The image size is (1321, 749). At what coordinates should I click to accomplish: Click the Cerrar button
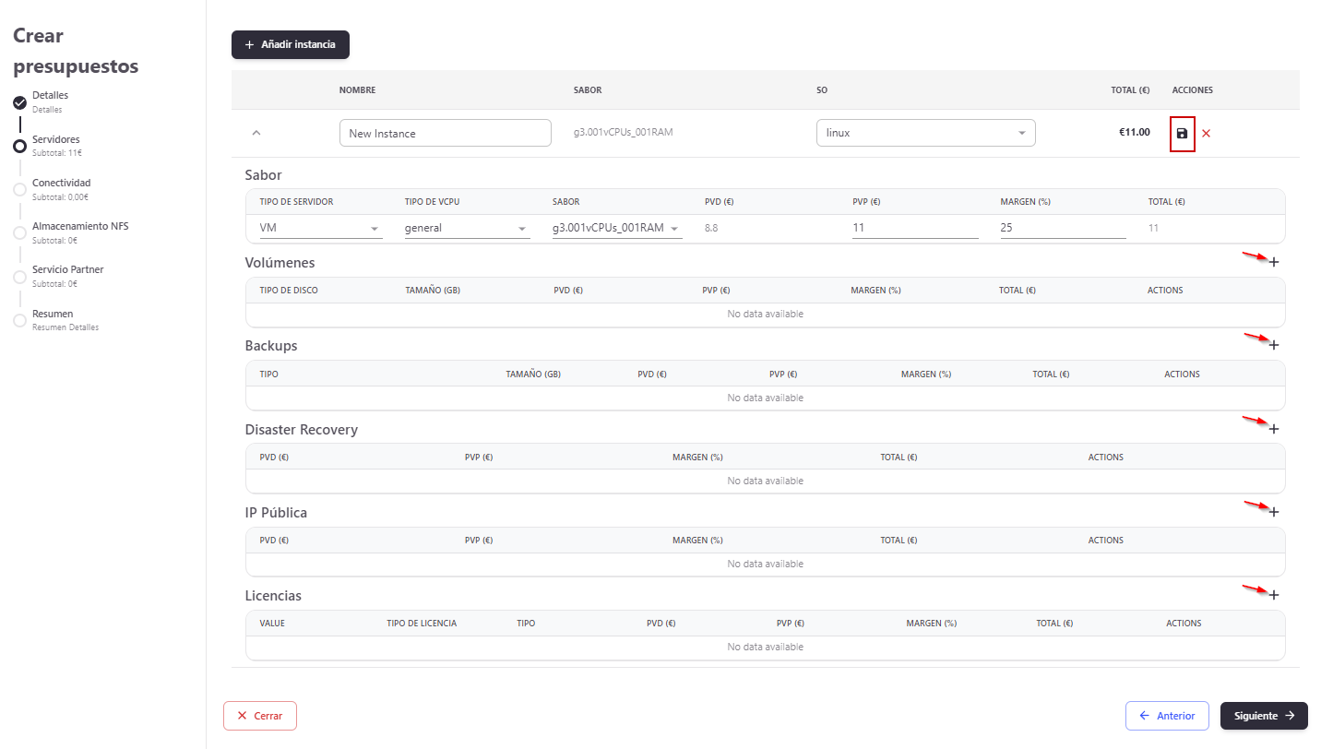260,716
